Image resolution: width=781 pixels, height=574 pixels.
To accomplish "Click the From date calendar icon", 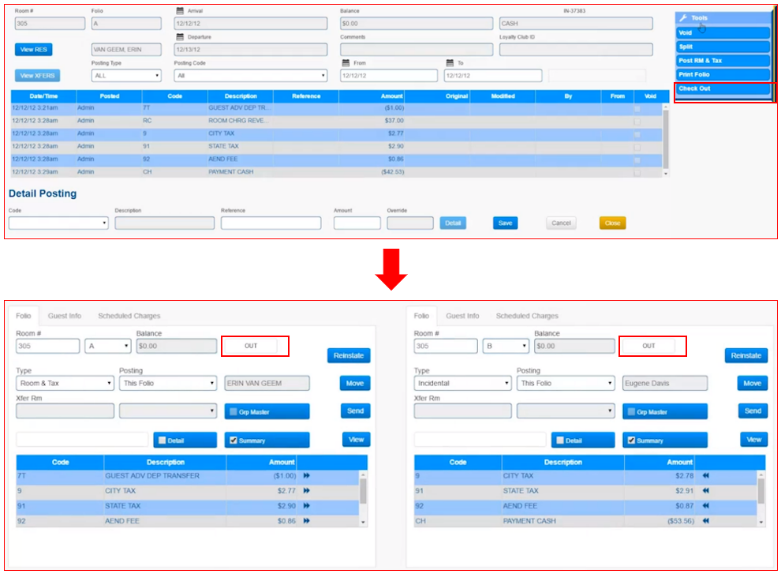I will tap(346, 63).
